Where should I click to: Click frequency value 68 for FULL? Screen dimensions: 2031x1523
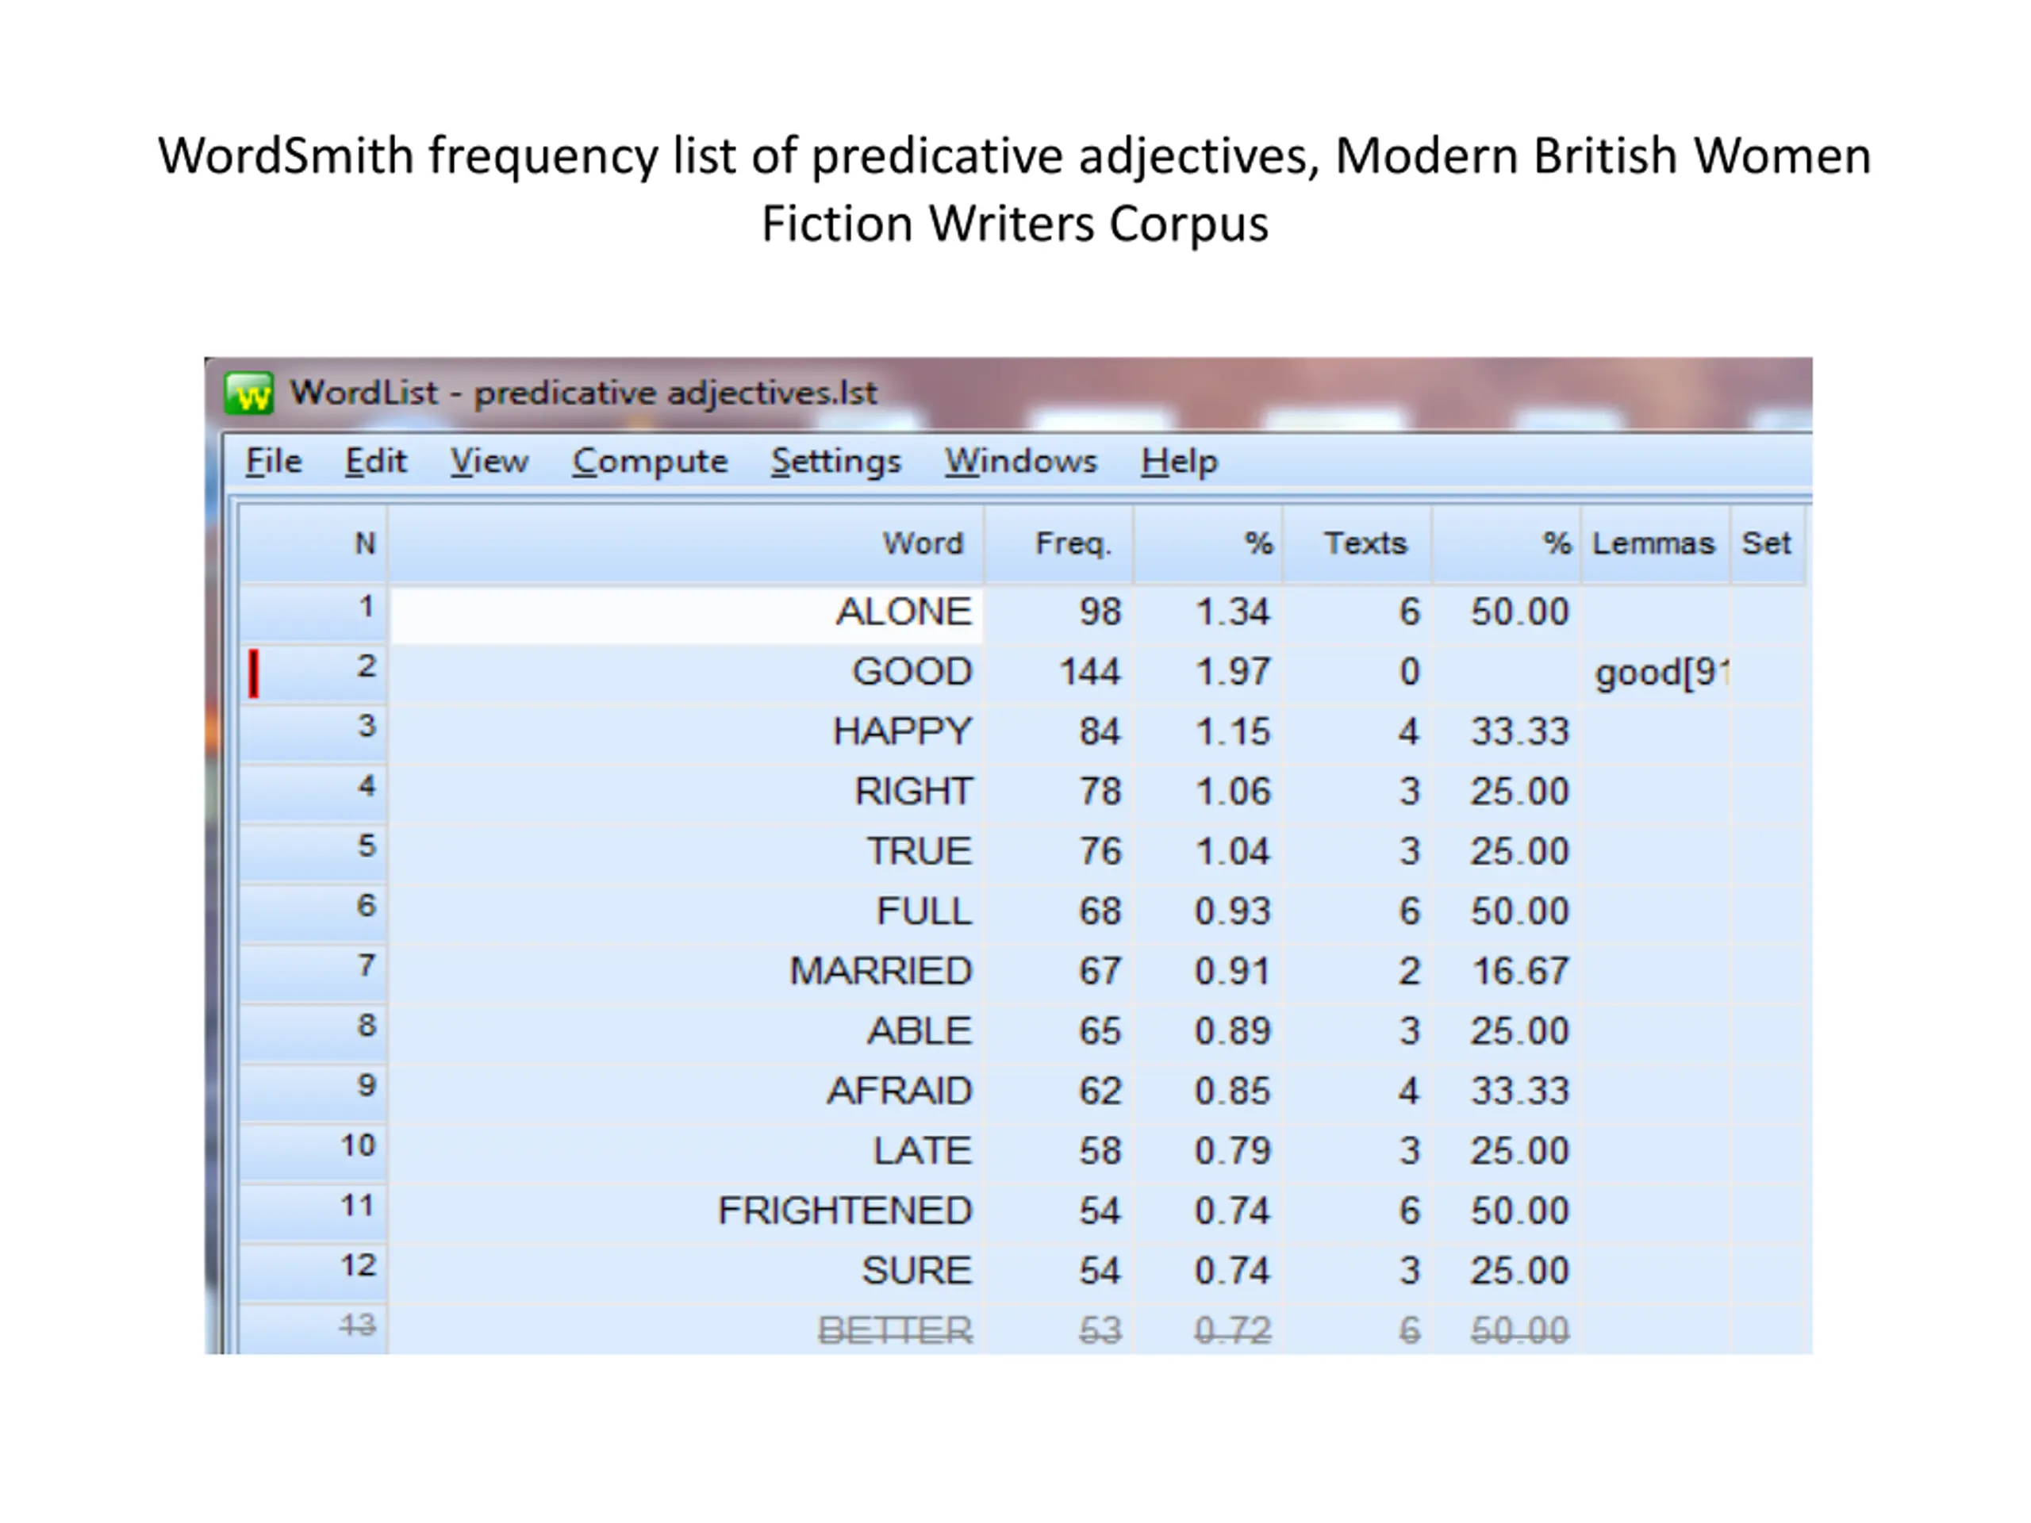tap(1100, 911)
